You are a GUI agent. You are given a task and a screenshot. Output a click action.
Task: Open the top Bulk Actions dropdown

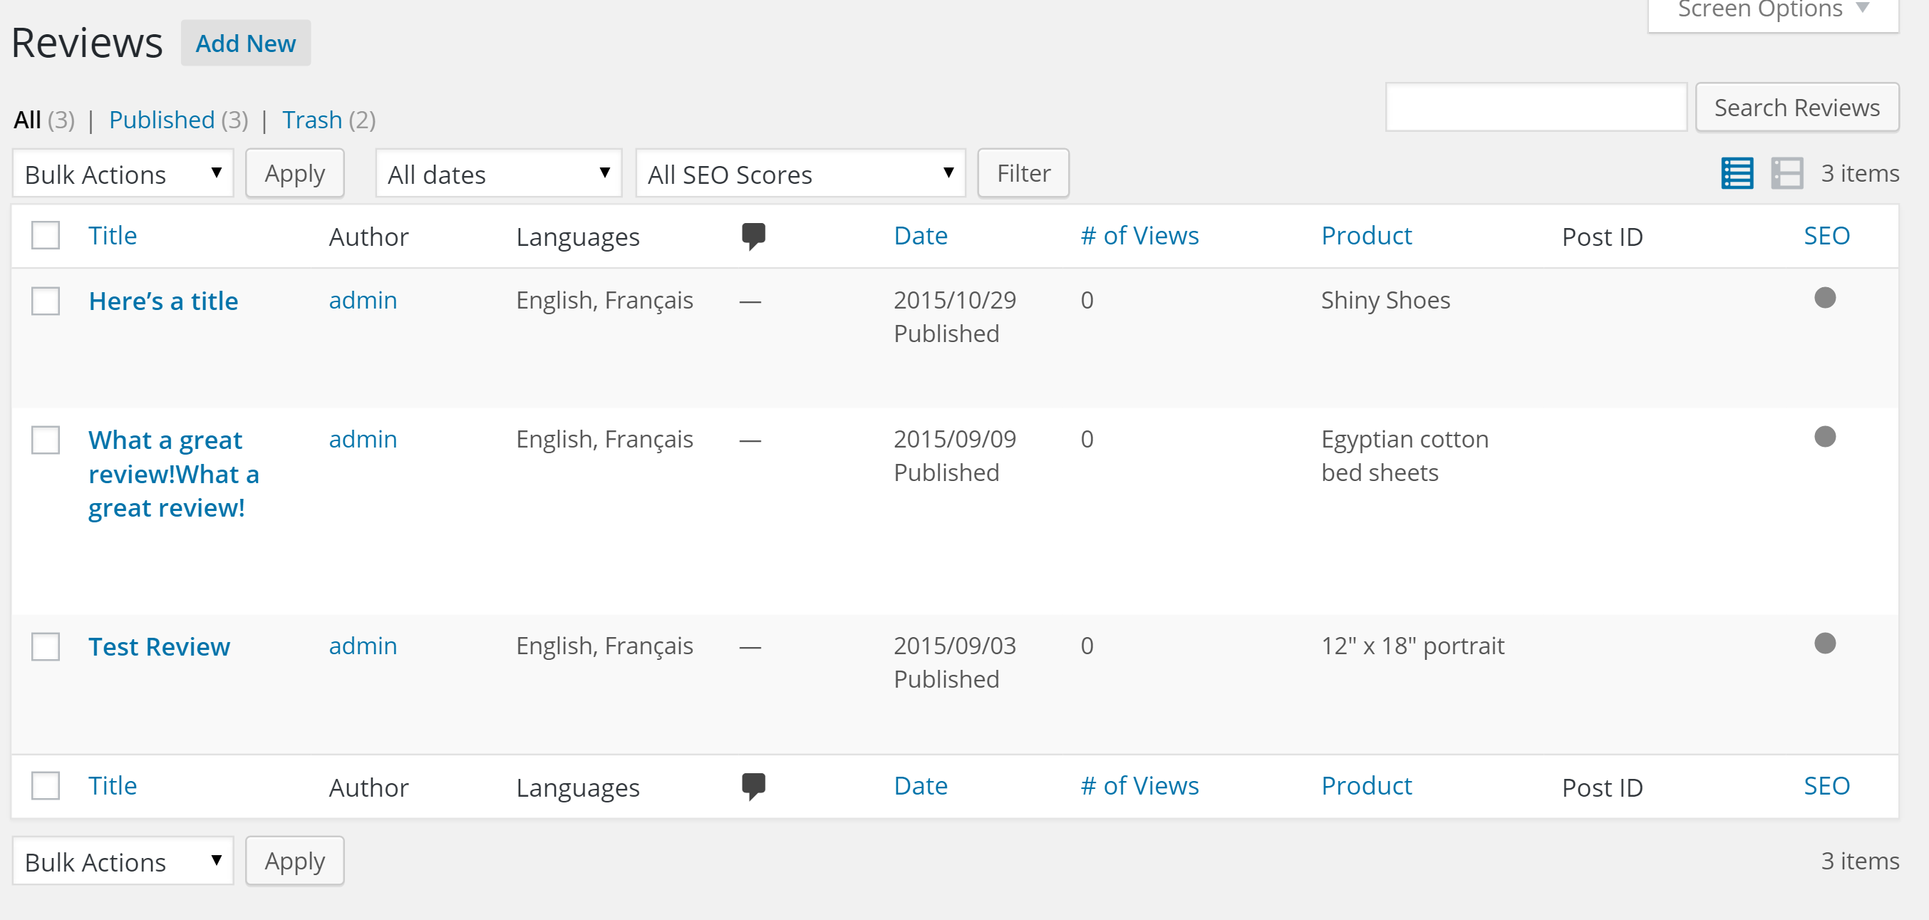[x=123, y=174]
